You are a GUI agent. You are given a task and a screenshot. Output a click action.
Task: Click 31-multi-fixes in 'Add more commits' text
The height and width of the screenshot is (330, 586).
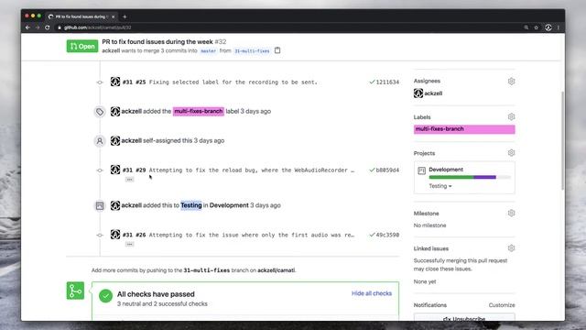(206, 270)
